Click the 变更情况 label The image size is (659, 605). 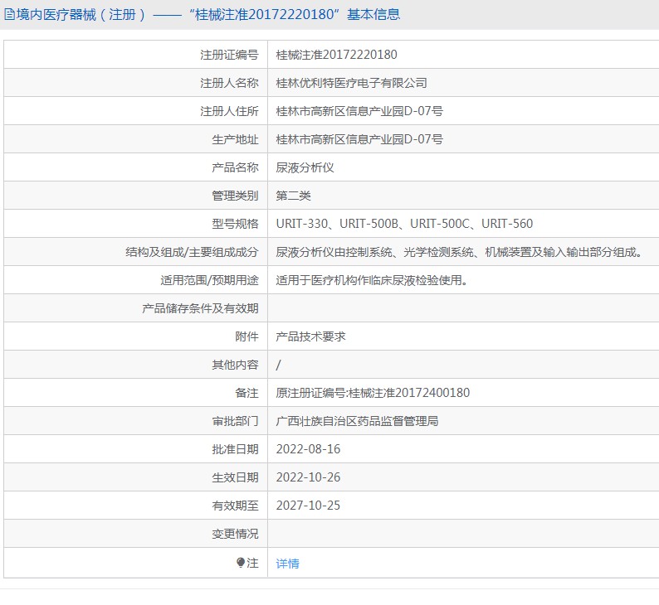coord(235,534)
